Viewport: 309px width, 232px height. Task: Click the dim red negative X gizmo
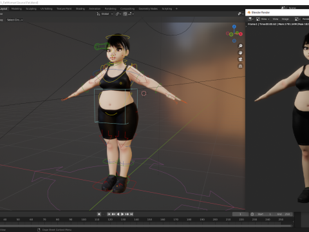pyautogui.click(x=227, y=34)
